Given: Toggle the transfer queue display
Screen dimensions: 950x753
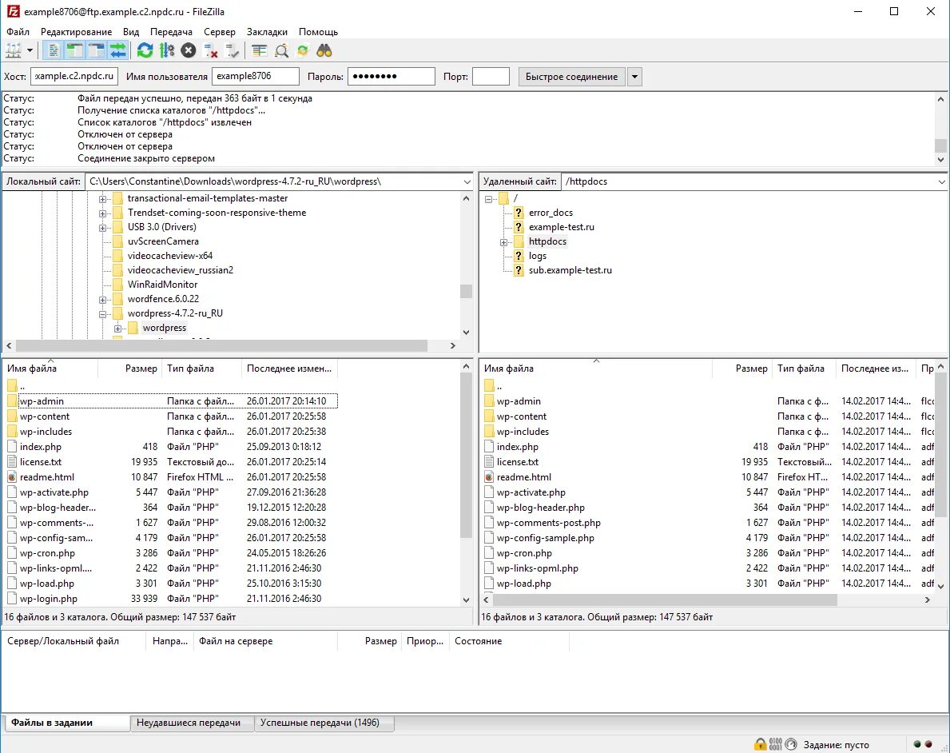Looking at the screenshot, I should click(118, 51).
